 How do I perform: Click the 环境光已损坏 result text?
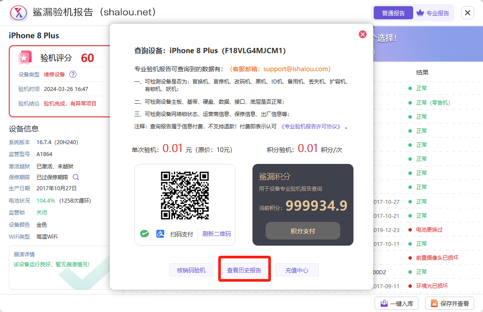432,286
